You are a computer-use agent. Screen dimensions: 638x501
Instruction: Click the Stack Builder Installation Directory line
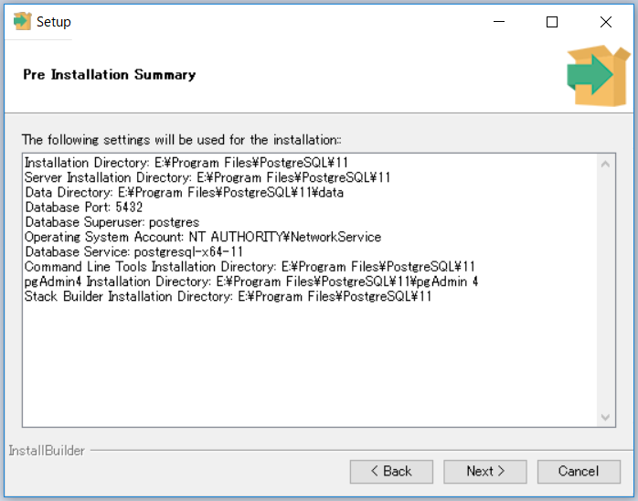coord(228,296)
